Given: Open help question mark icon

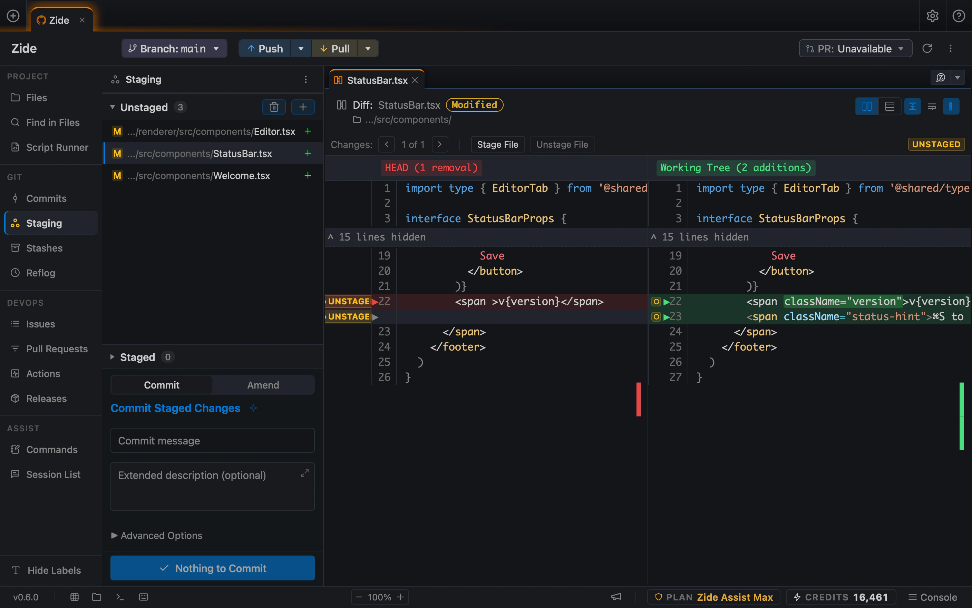Looking at the screenshot, I should pos(959,16).
